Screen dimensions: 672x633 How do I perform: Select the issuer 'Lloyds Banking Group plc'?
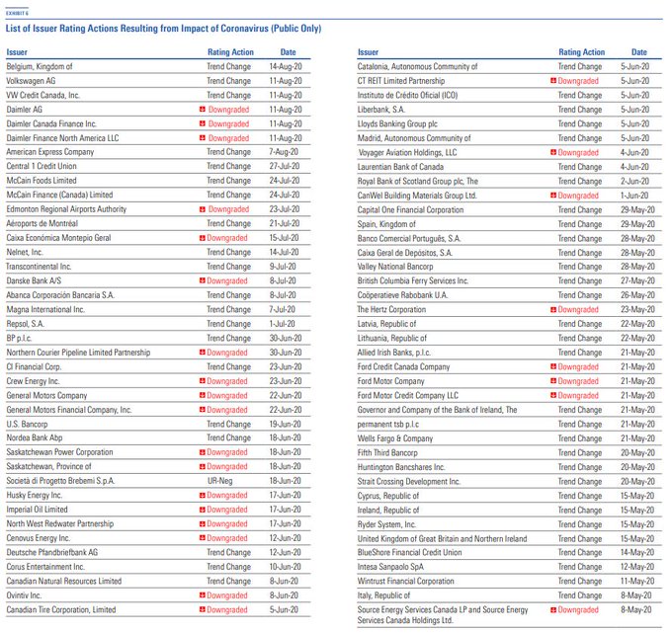(397, 123)
